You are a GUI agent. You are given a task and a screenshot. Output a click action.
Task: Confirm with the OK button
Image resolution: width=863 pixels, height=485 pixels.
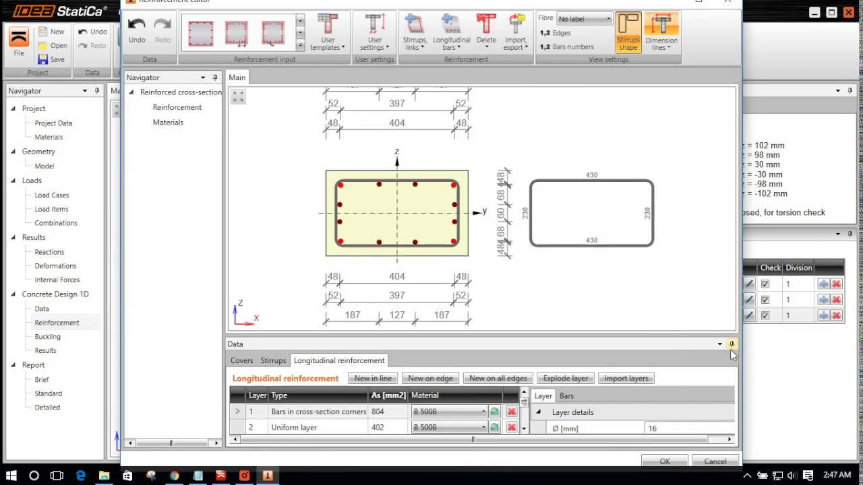pos(664,461)
